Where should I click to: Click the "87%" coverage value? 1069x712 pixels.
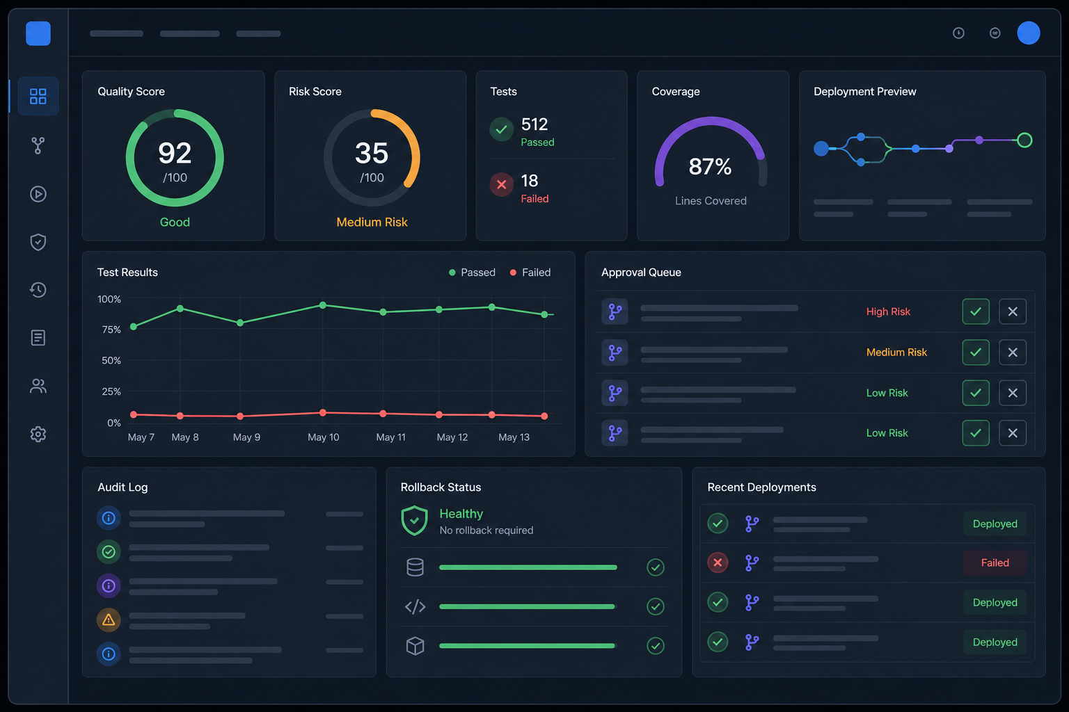[710, 167]
